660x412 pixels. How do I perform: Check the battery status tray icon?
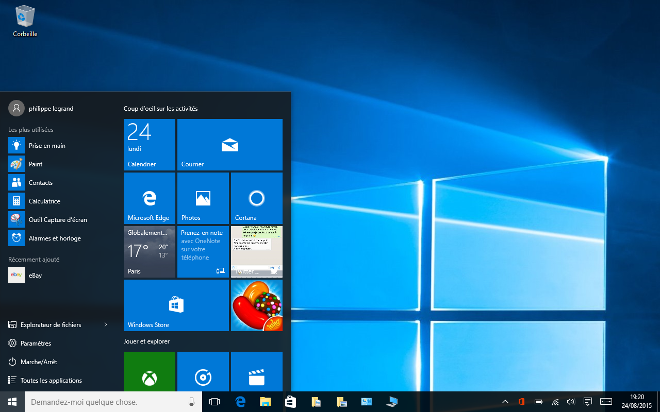pos(538,402)
